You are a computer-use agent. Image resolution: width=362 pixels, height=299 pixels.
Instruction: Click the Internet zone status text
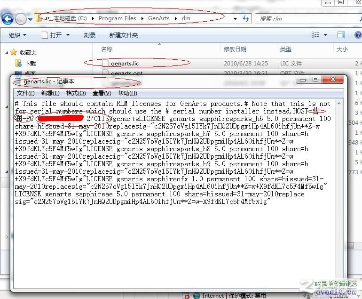click(213, 296)
